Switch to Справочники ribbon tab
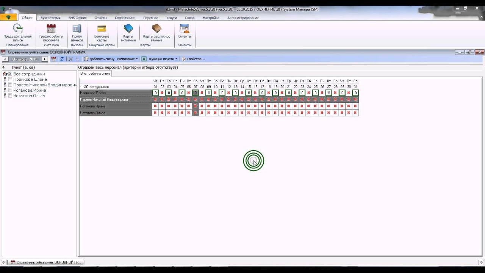485x273 pixels. (x=125, y=18)
